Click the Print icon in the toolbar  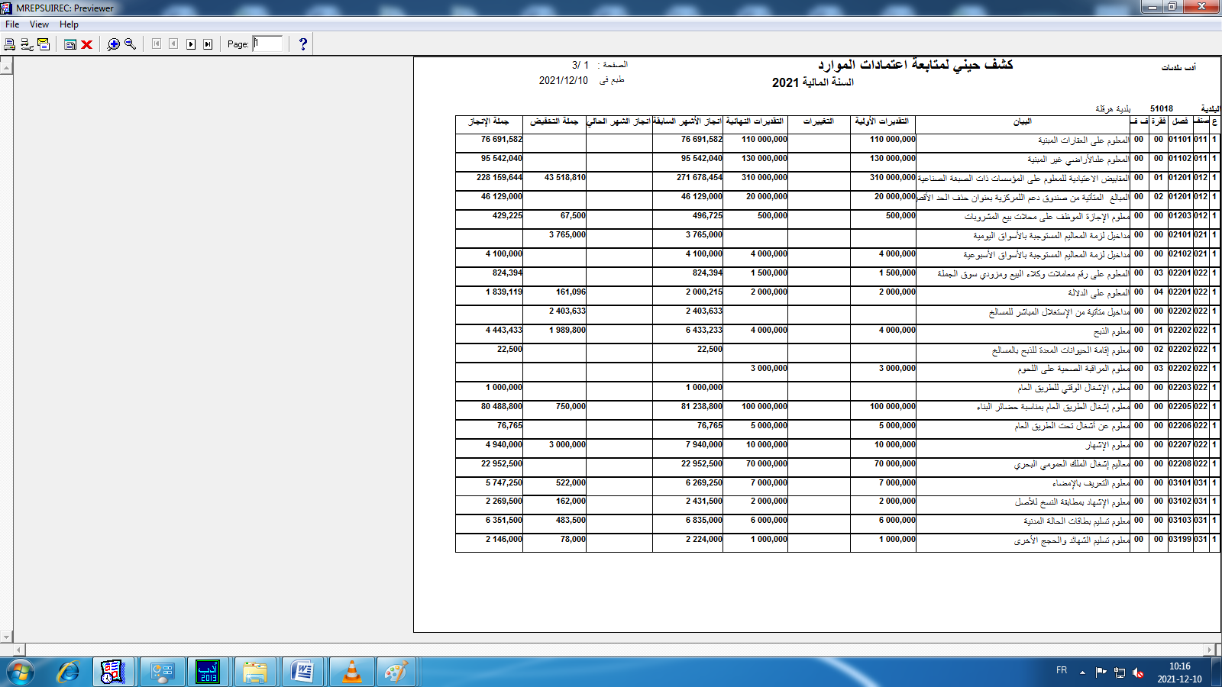click(x=9, y=44)
